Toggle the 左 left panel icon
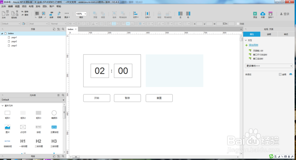Viewport: 296px width, 160px height. 181,13
